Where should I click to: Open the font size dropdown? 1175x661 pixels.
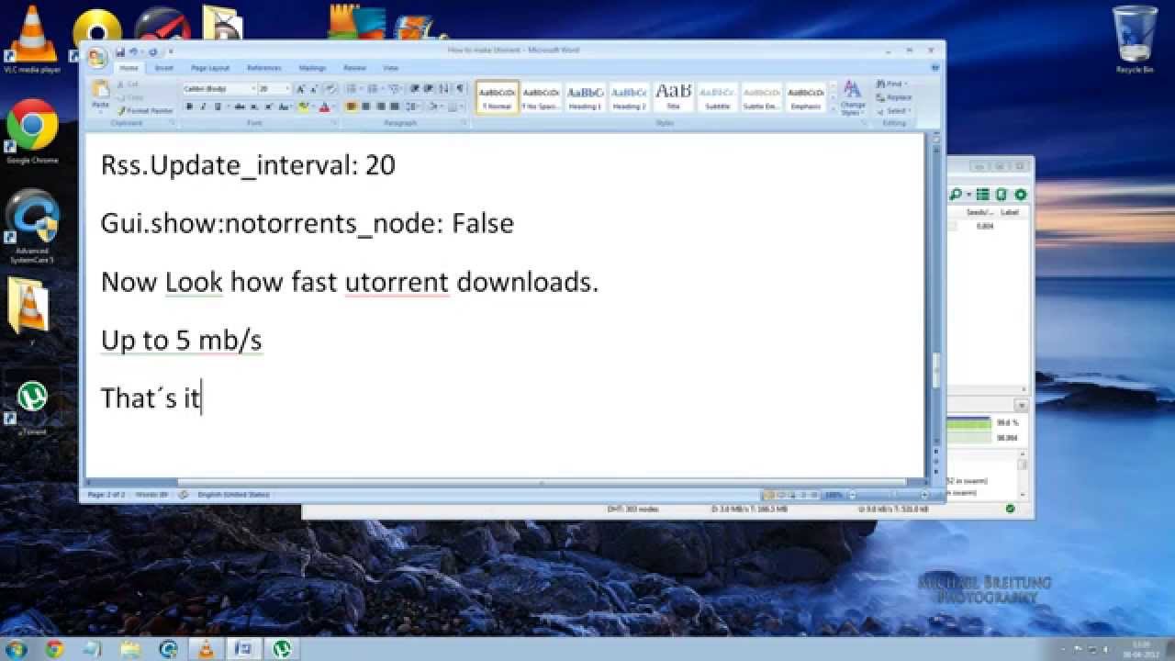(287, 89)
